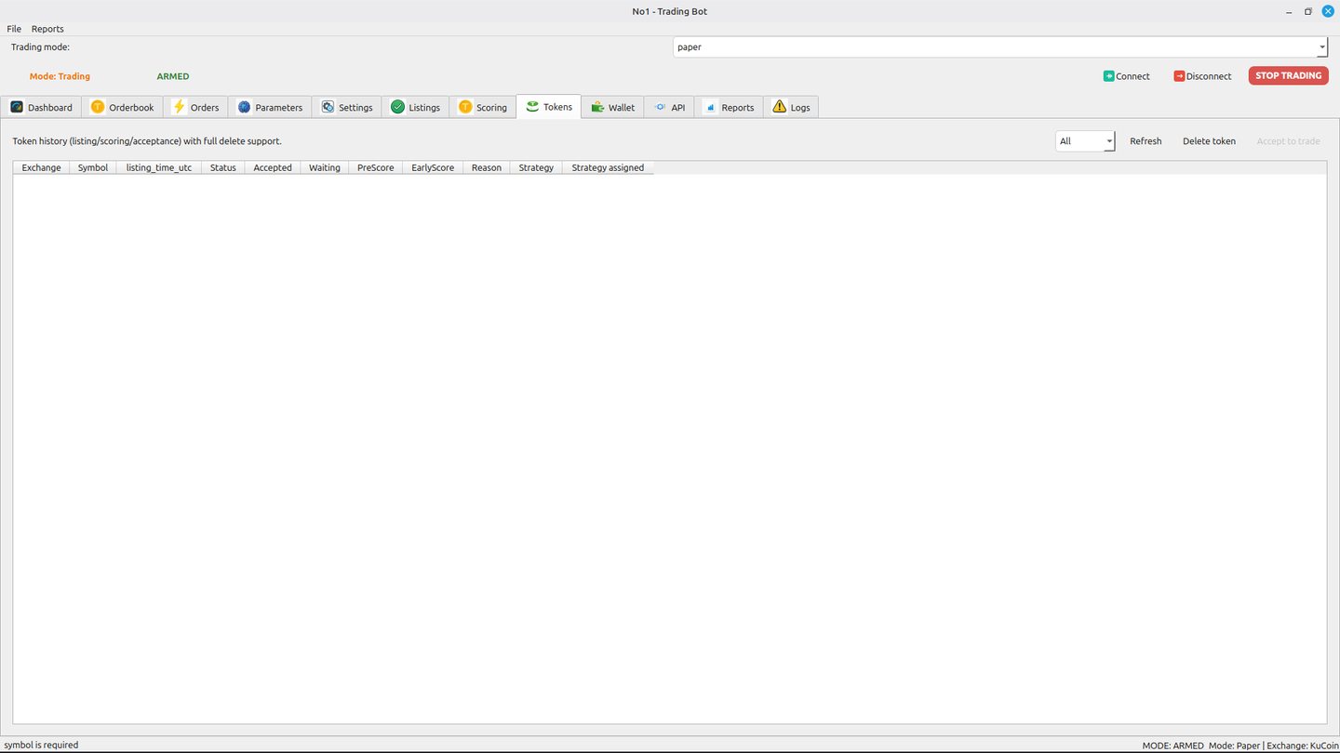Sort by the Symbol column header
Viewport: 1340px width, 753px height.
pyautogui.click(x=93, y=167)
